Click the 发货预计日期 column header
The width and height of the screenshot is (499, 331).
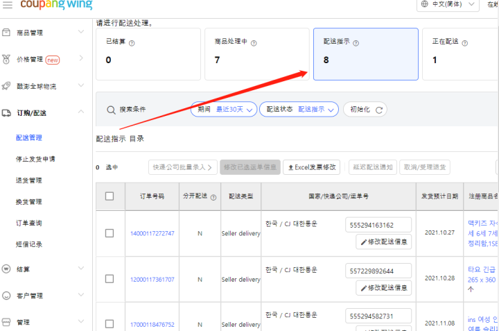click(440, 196)
